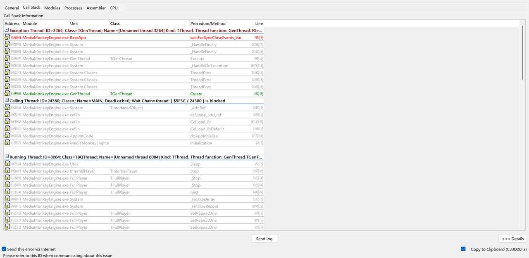This screenshot has height=258, width=529.
Task: Select the Call Stack tab
Action: [31, 7]
